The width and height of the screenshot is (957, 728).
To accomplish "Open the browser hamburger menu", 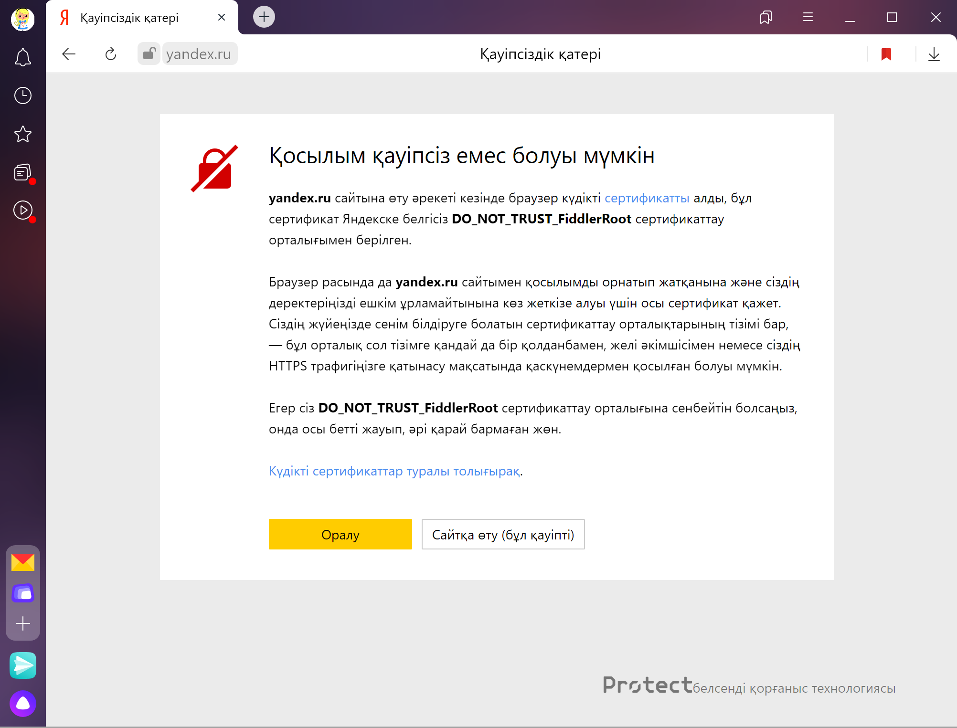I will point(808,17).
